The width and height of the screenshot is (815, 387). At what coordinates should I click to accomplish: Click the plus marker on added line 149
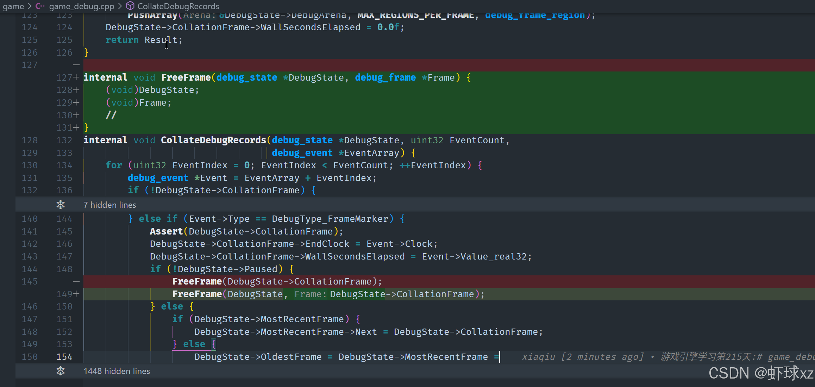click(x=76, y=294)
